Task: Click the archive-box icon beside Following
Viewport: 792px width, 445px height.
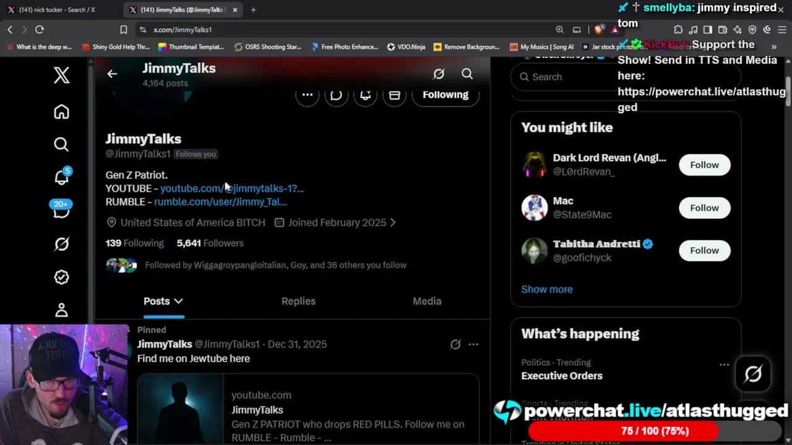Action: click(394, 95)
